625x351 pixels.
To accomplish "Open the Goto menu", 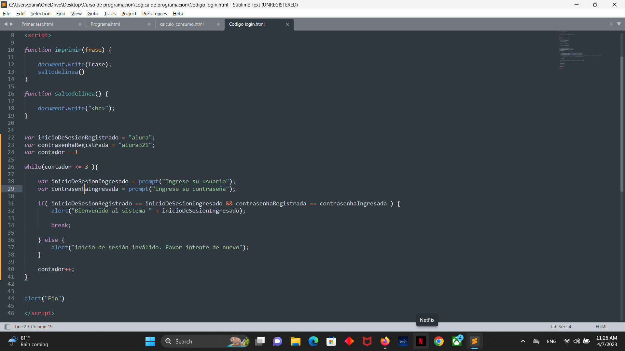I will (x=93, y=14).
